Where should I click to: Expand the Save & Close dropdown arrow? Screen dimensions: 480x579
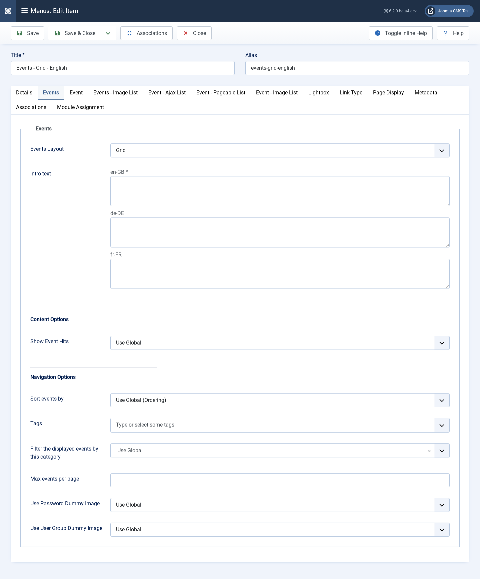click(x=108, y=33)
